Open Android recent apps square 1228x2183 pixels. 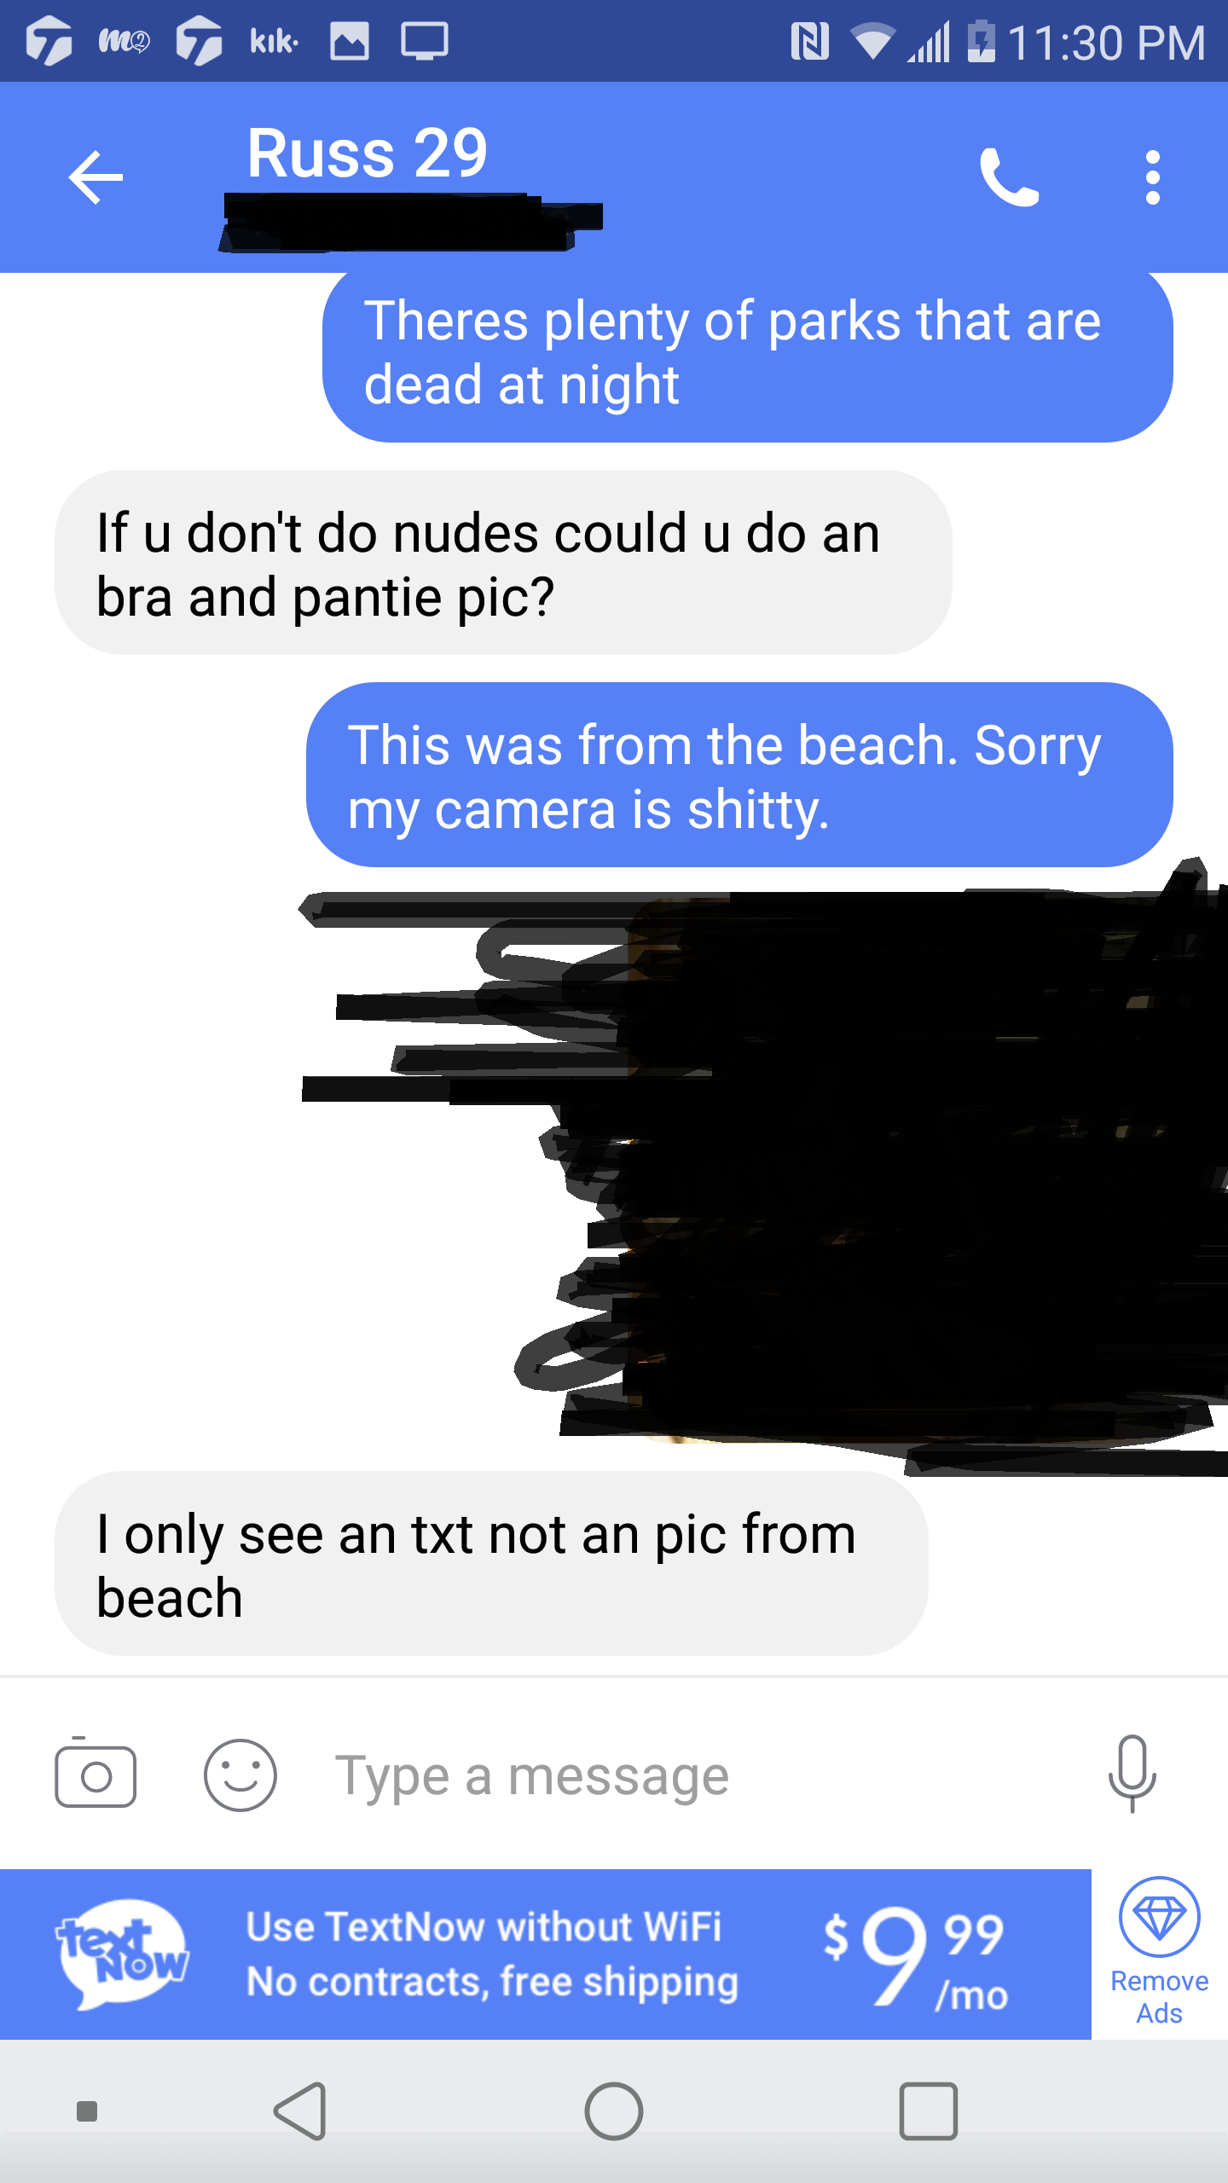point(928,2111)
